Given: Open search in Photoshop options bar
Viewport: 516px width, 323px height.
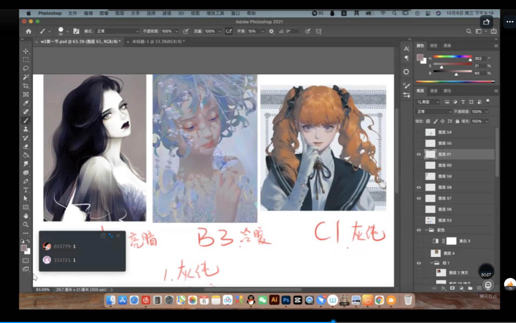Looking at the screenshot, I should (x=468, y=31).
